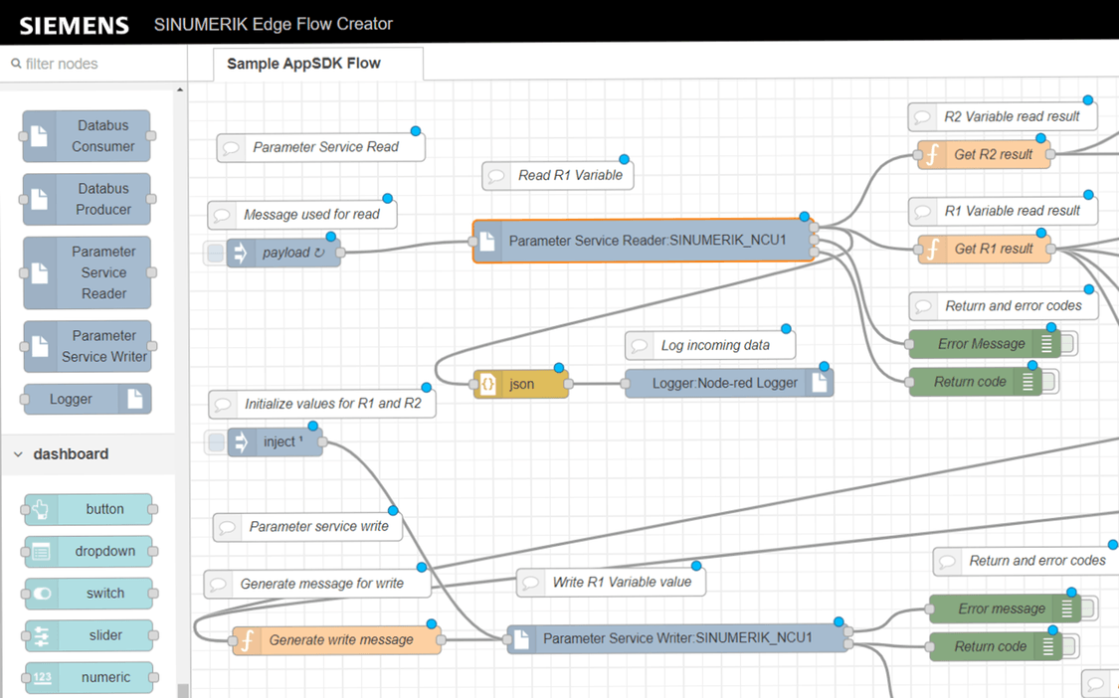Select the Logger palette node
Screen dimensions: 1119x698
click(88, 399)
